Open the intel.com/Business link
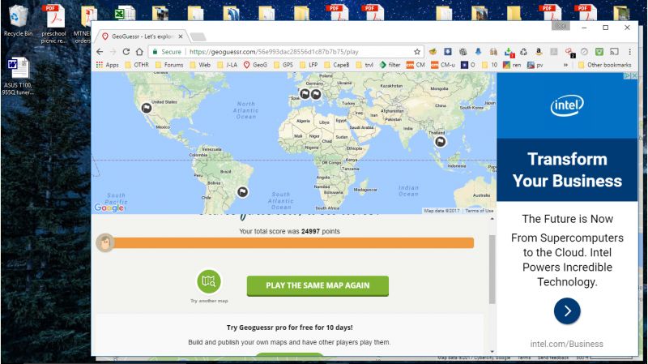Image resolution: width=648 pixels, height=364 pixels. (566, 344)
